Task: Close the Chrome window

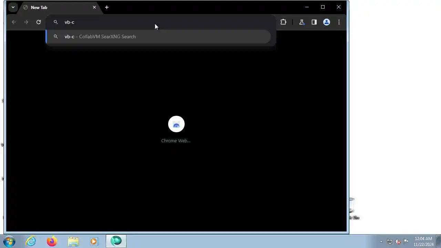Action: (339, 7)
